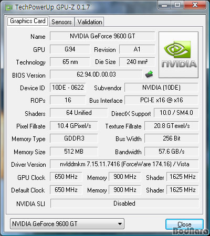Click the Pixel Fillrate label
The height and width of the screenshot is (236, 210).
tap(31, 126)
